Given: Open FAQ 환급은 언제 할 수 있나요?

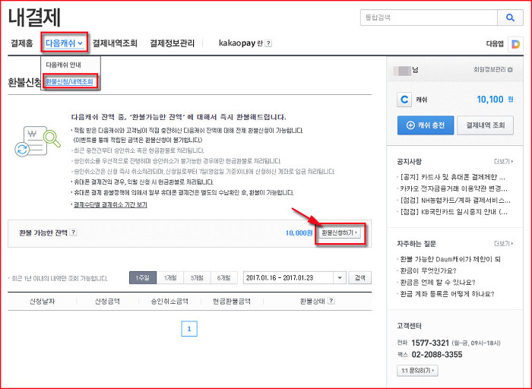Looking at the screenshot, I should click(438, 282).
